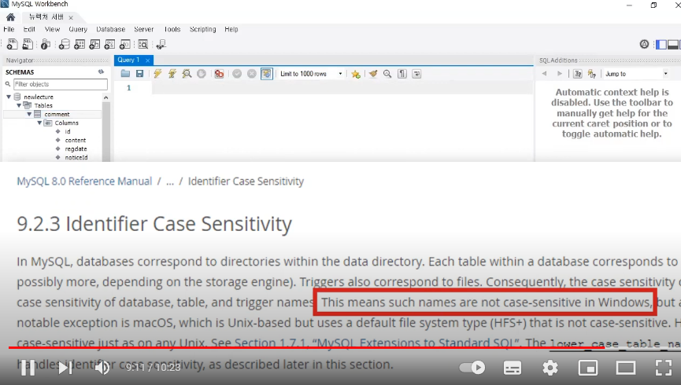681x385 pixels.
Task: Reconnect to the DBMS icon
Action: 161,44
